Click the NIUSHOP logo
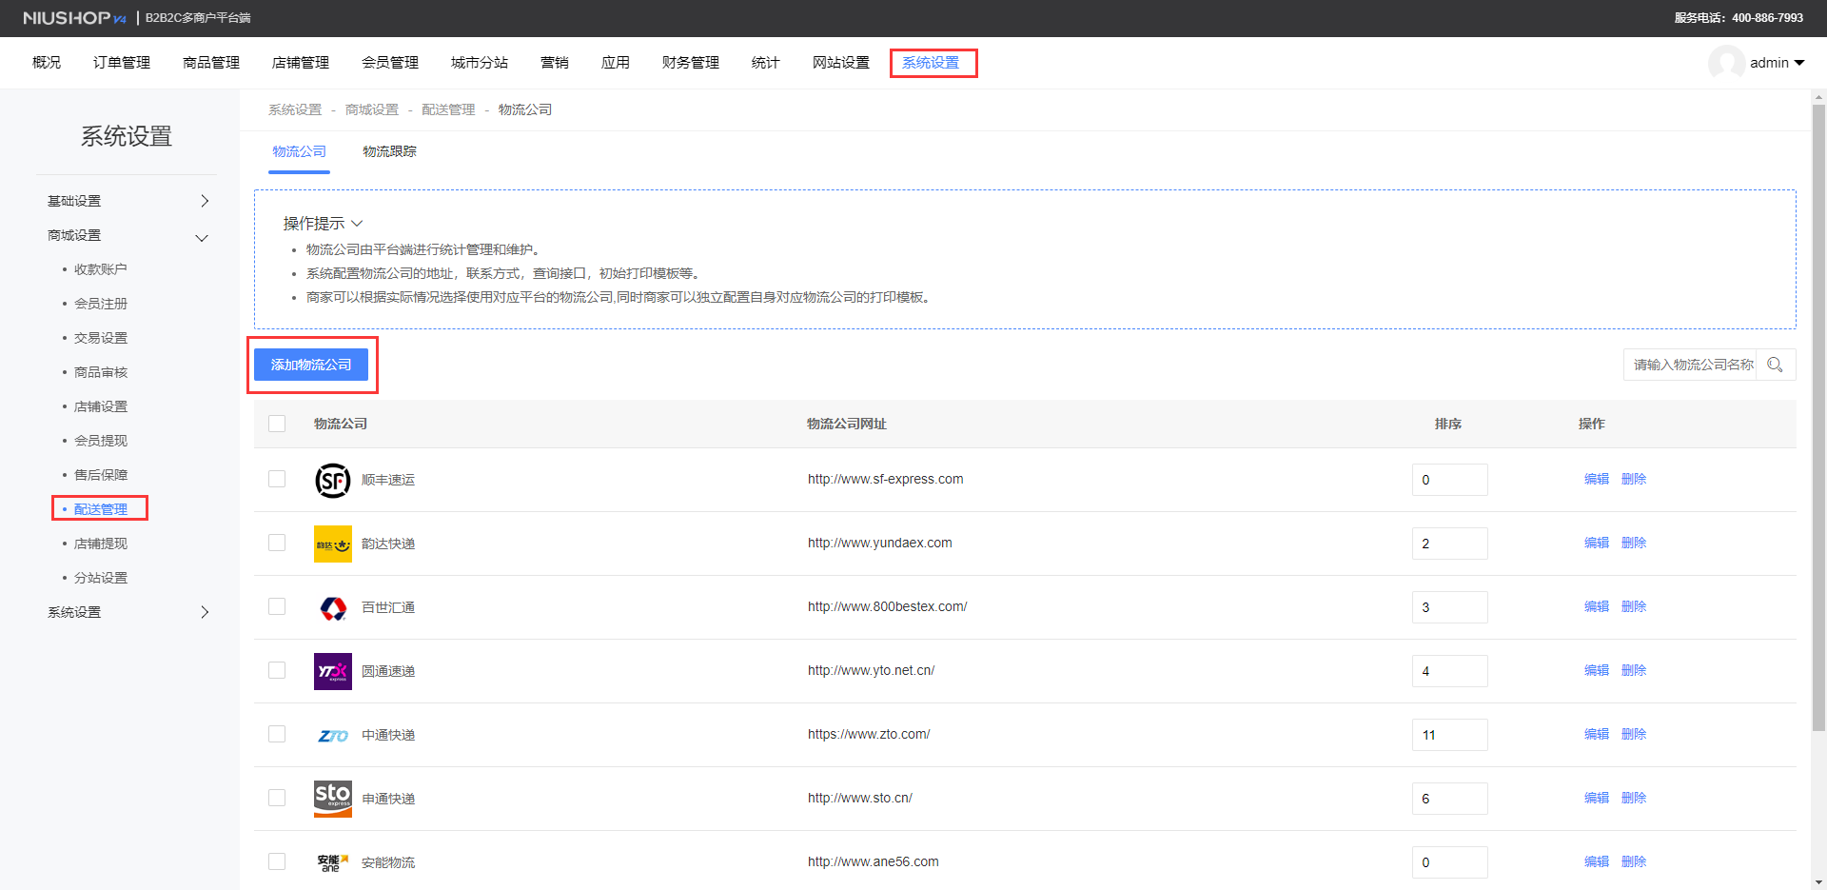1827x890 pixels. click(74, 18)
